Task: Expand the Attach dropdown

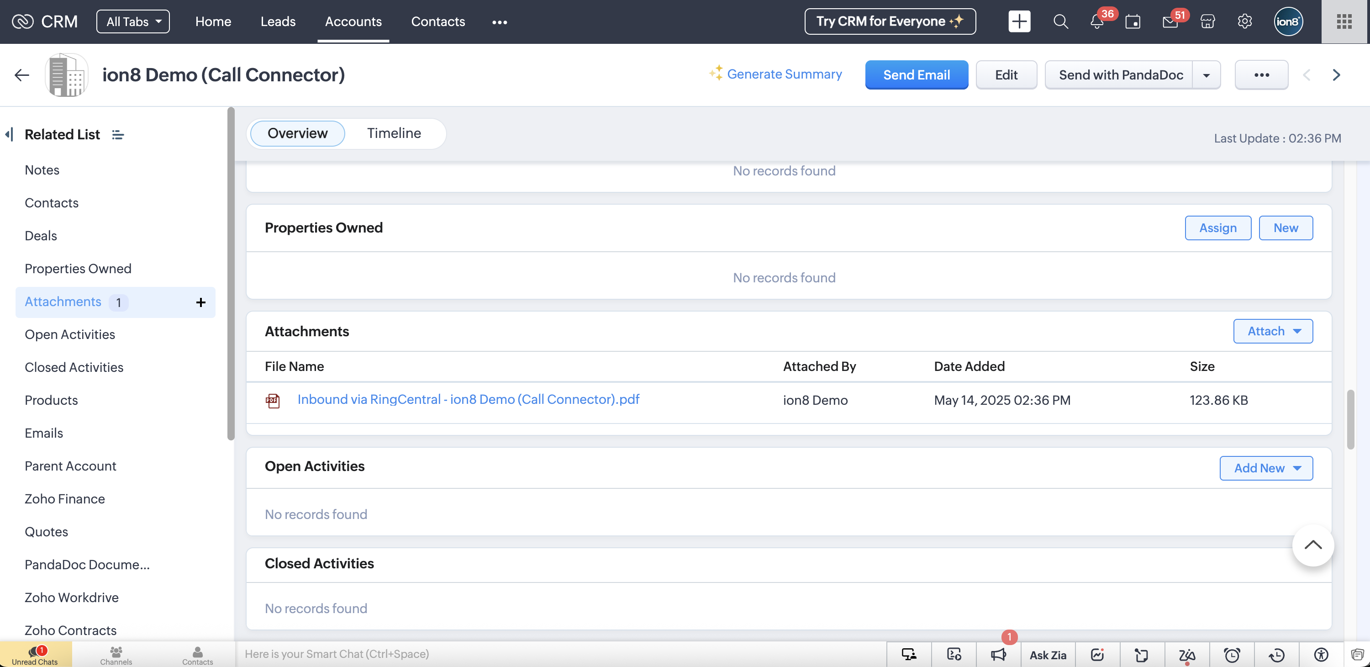Action: [1273, 331]
